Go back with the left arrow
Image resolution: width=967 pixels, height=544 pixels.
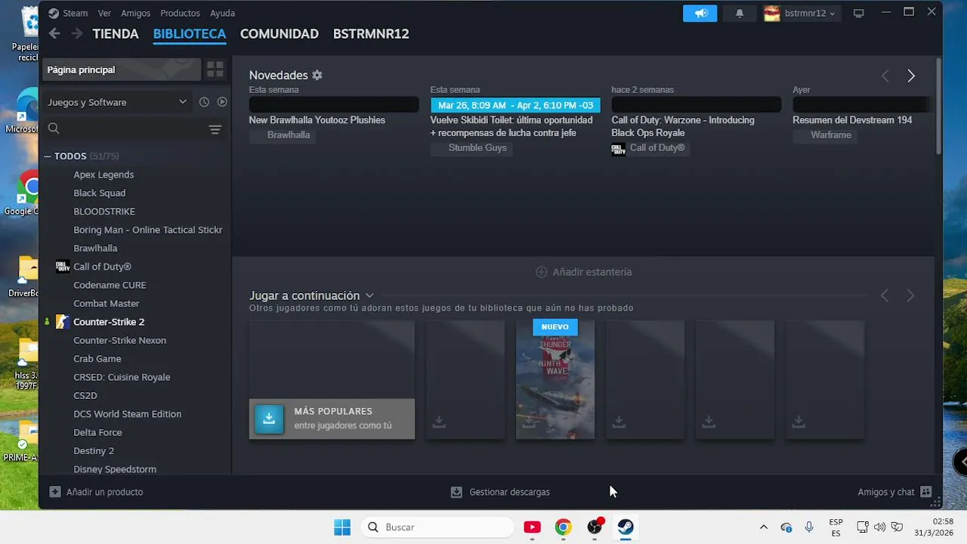(54, 33)
